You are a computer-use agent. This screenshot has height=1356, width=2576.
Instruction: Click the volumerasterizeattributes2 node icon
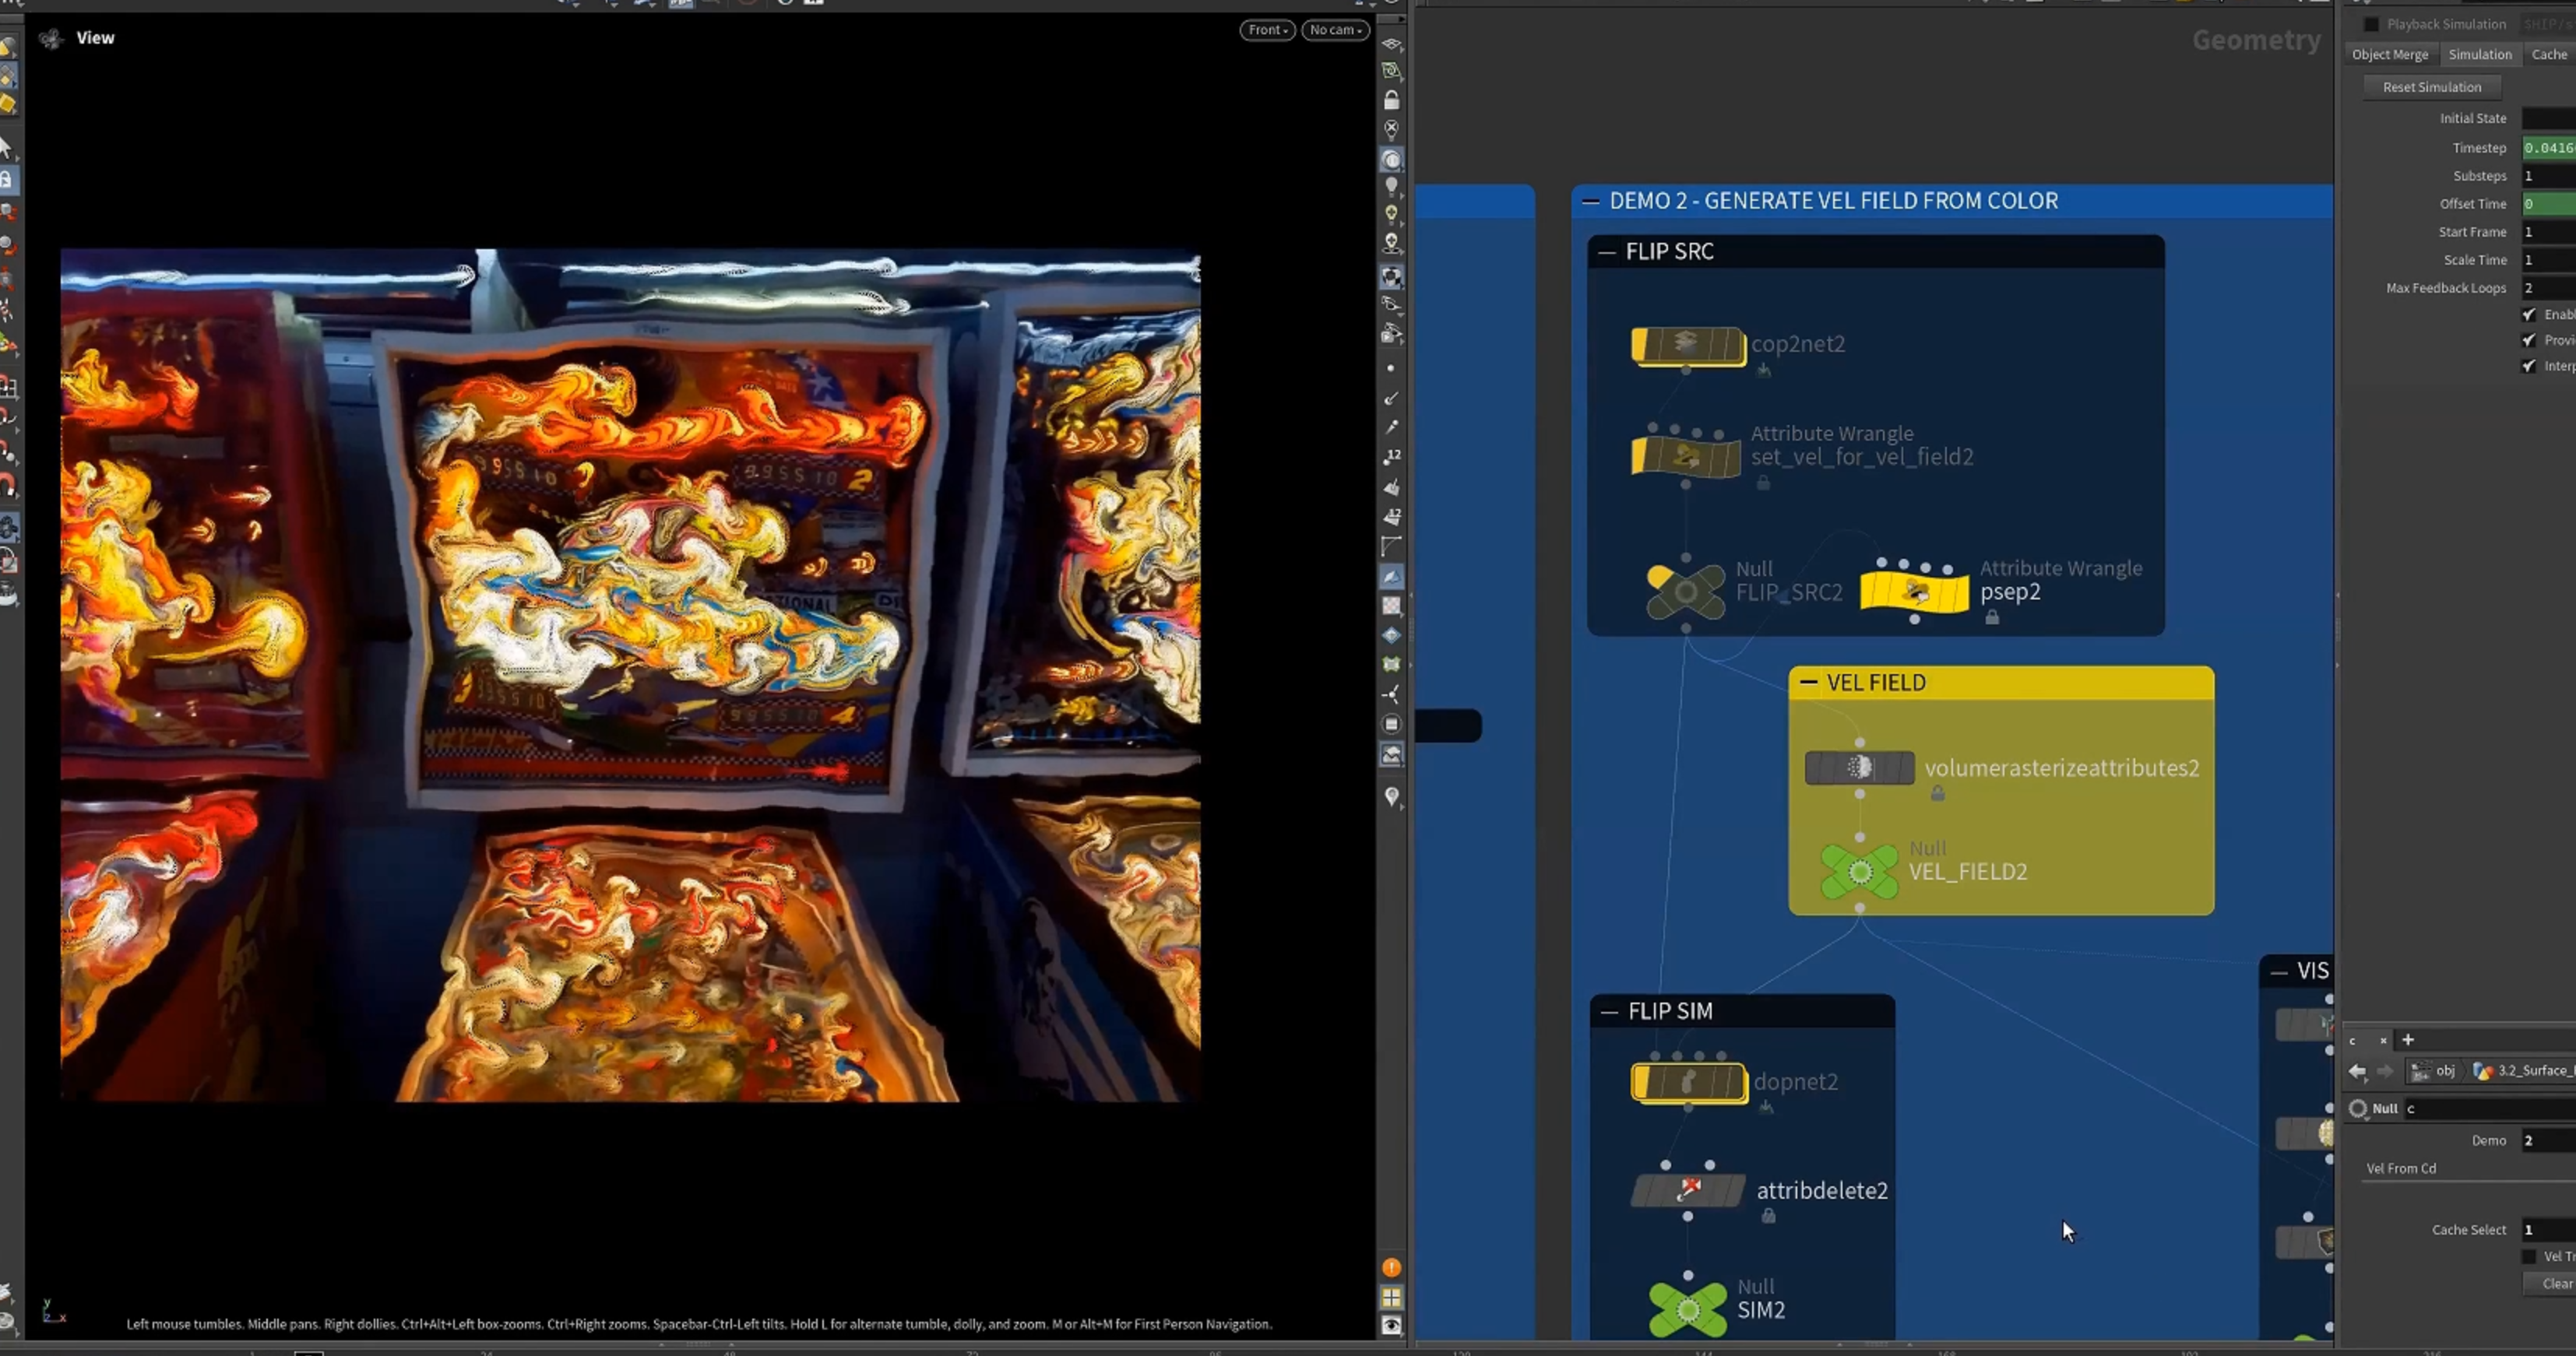(x=1859, y=768)
